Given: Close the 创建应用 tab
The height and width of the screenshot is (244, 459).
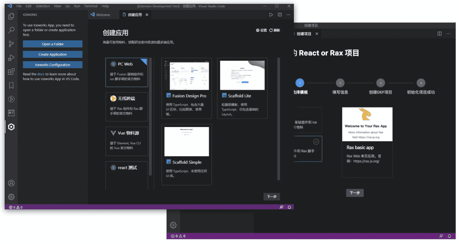Looking at the screenshot, I should (x=147, y=15).
